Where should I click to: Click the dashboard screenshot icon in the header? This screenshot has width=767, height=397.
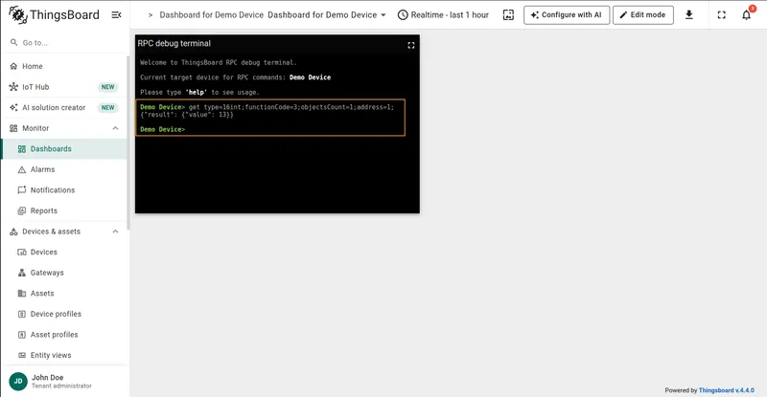(x=508, y=15)
